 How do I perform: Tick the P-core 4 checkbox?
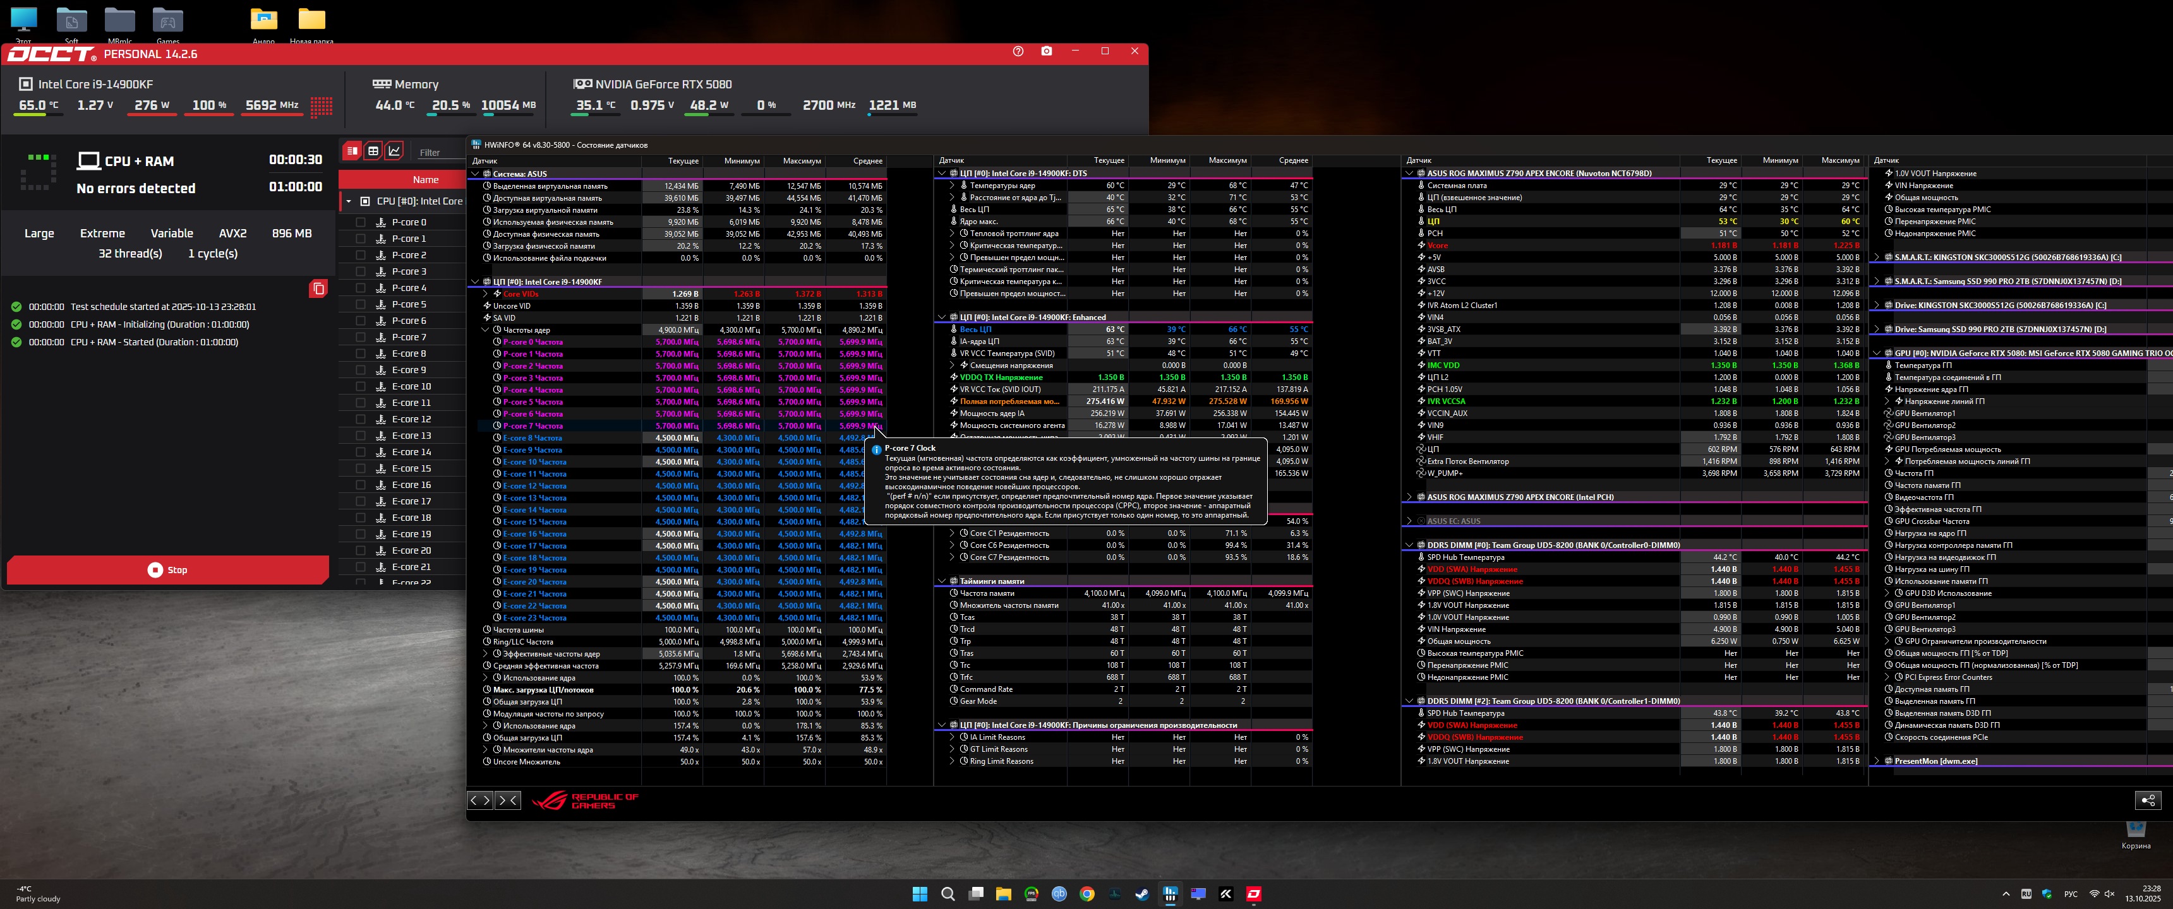pyautogui.click(x=361, y=288)
